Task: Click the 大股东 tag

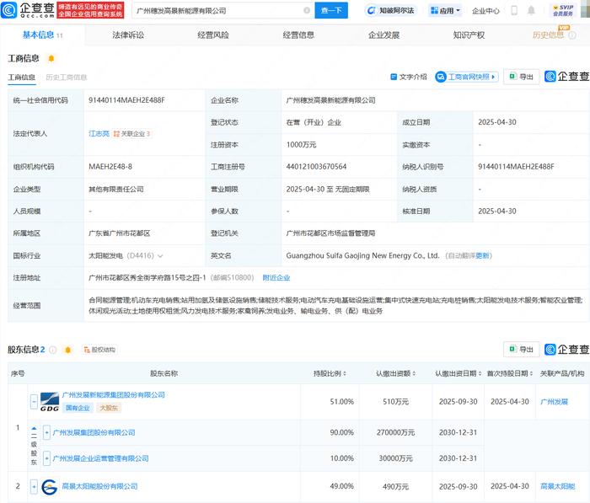Action: [109, 408]
